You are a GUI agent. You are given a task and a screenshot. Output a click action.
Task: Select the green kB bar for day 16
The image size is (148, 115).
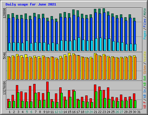75,100
